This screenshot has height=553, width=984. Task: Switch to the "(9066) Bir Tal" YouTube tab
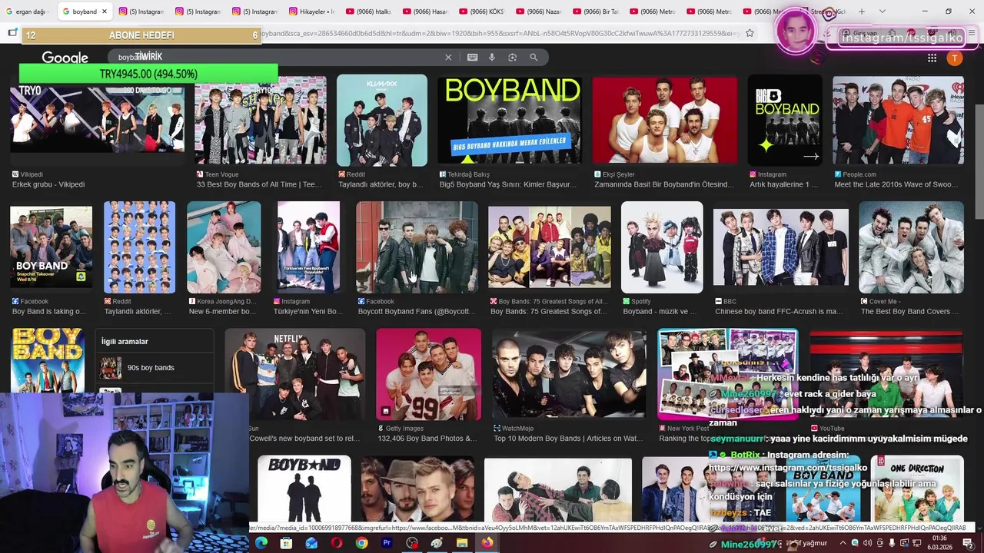point(596,12)
